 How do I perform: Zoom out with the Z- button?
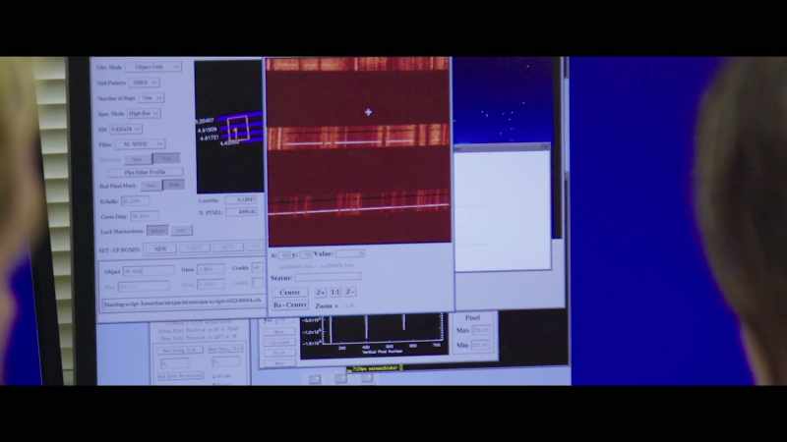point(350,292)
